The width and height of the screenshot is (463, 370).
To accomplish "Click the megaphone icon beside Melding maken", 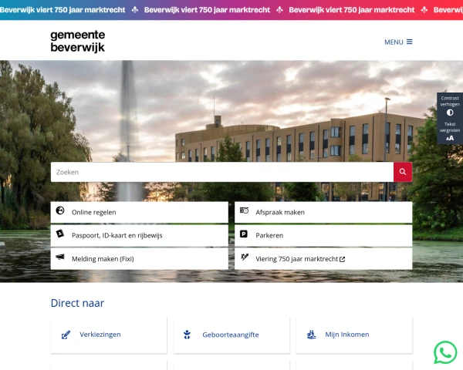I will click(x=60, y=257).
